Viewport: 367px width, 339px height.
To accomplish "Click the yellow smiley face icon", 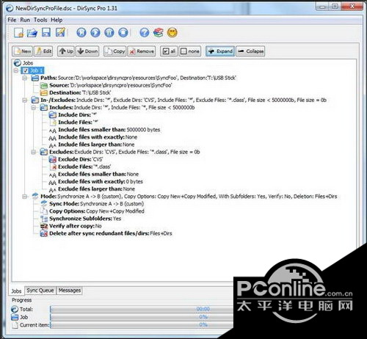I will [172, 32].
